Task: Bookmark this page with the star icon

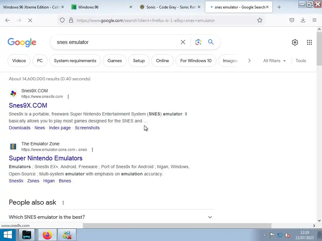Action: [x=259, y=20]
